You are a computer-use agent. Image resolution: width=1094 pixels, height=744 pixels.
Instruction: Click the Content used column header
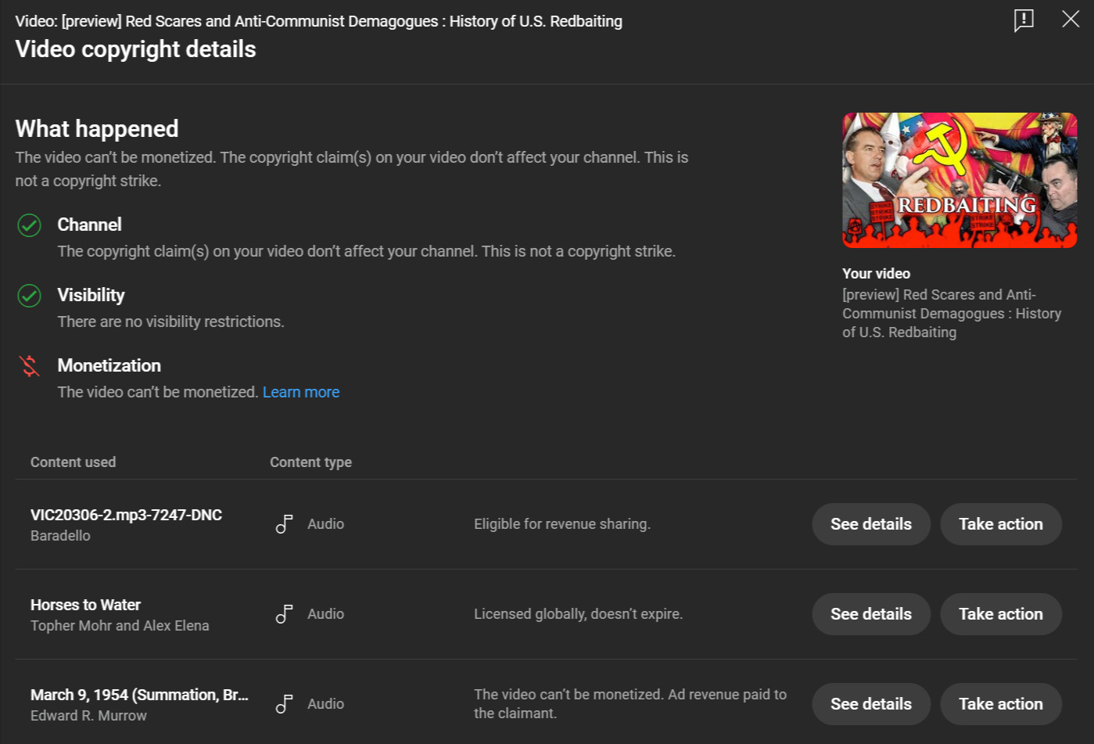73,462
